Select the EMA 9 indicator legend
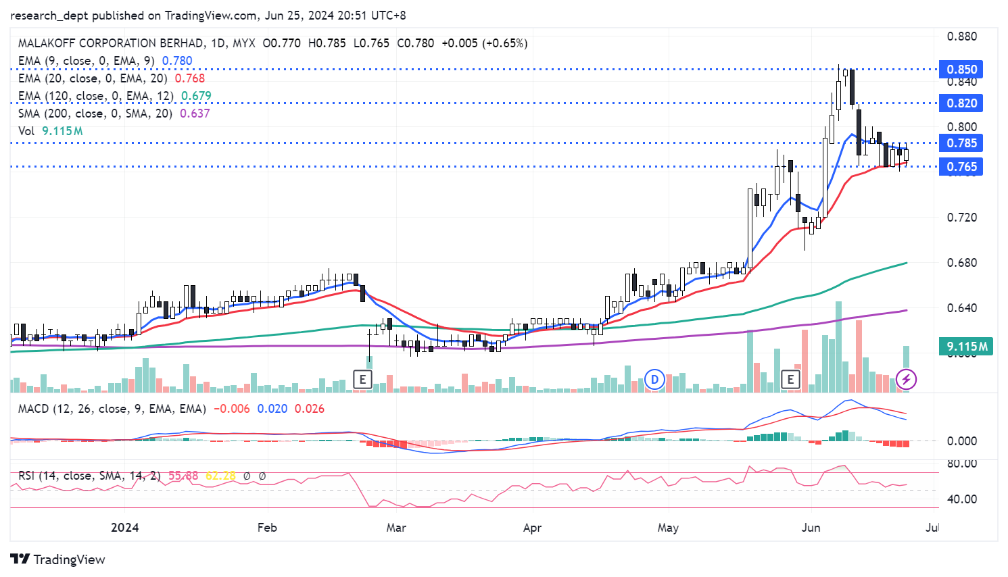Screen dimensions: 1008x577 (x=86, y=61)
